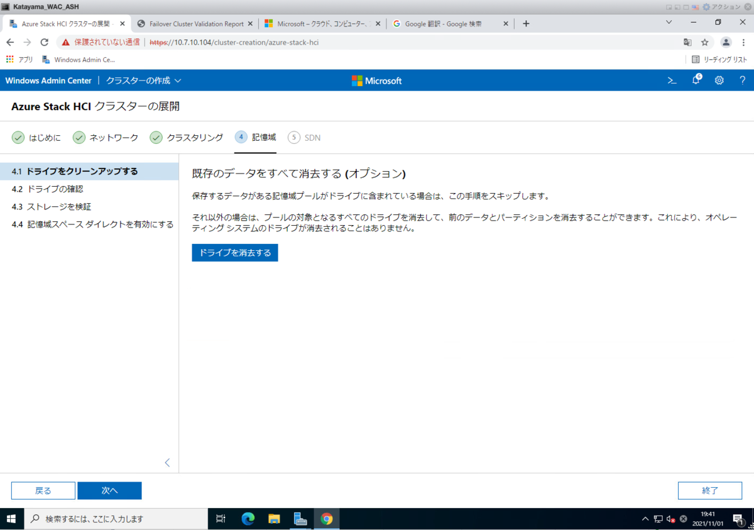The height and width of the screenshot is (530, 754).
Task: Open the Windows Start menu
Action: coord(11,519)
